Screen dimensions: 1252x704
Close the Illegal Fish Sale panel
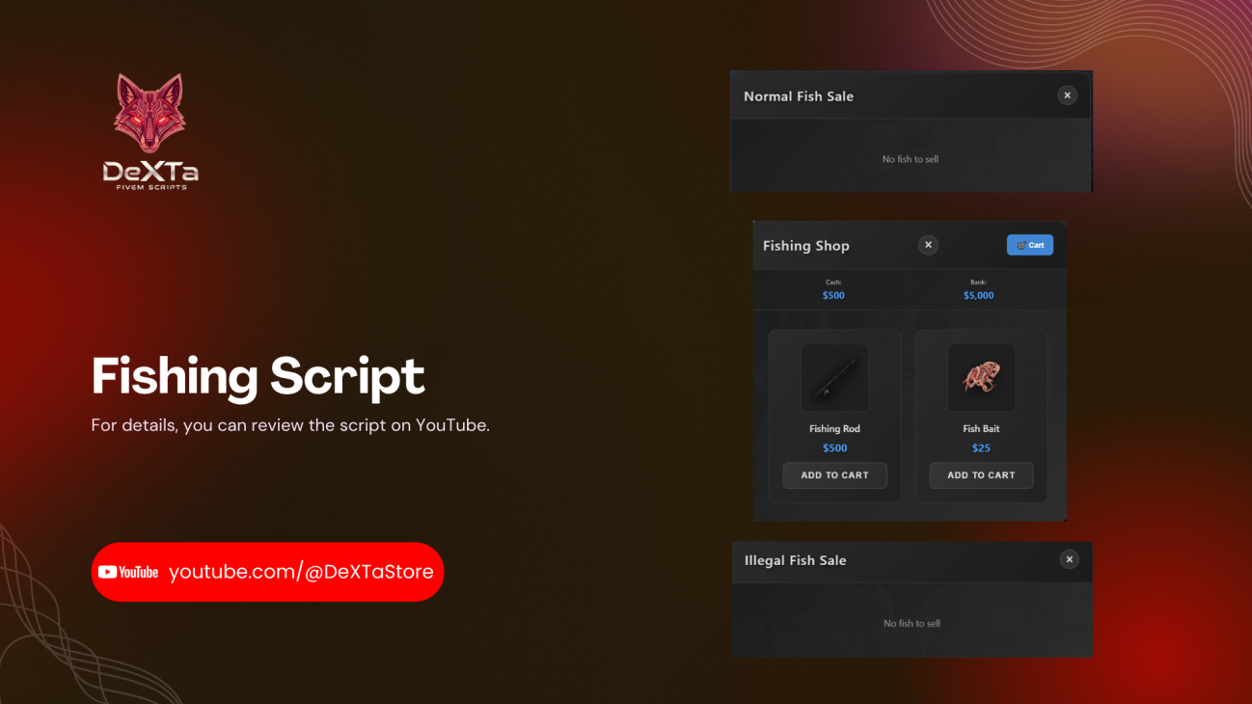click(x=1069, y=559)
